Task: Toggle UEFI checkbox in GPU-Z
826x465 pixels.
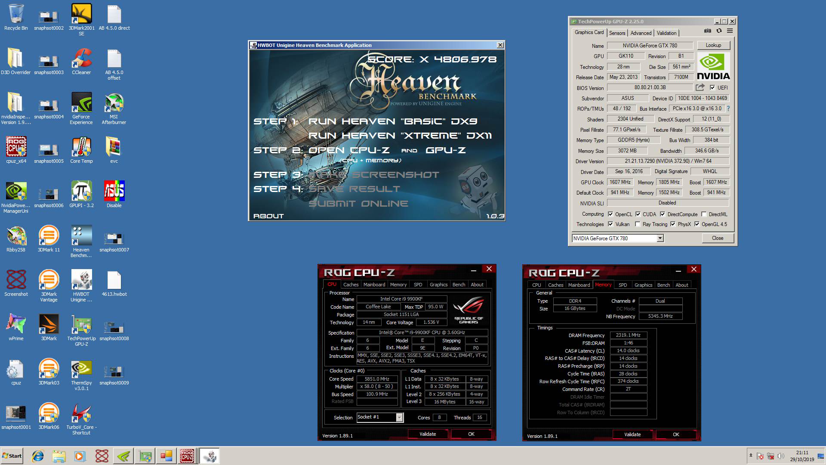Action: 712,87
